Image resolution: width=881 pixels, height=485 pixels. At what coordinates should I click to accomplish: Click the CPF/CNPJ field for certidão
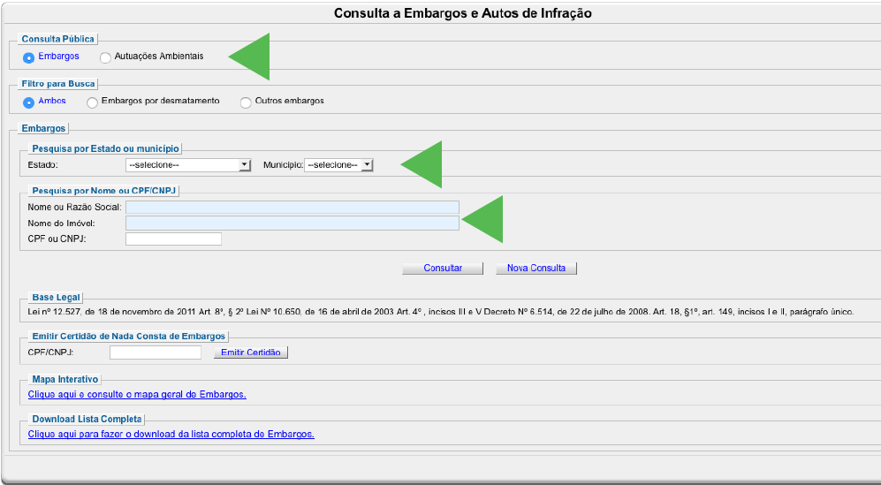coord(156,352)
